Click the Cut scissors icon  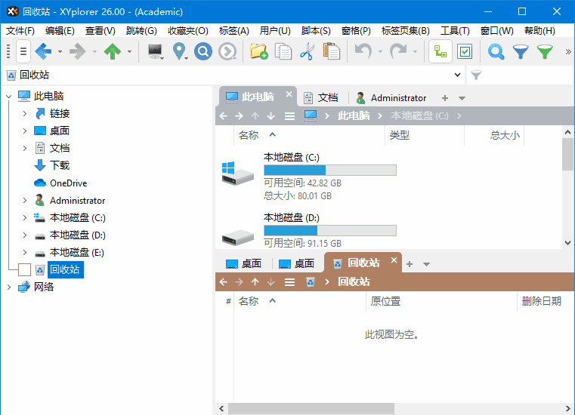coord(308,51)
